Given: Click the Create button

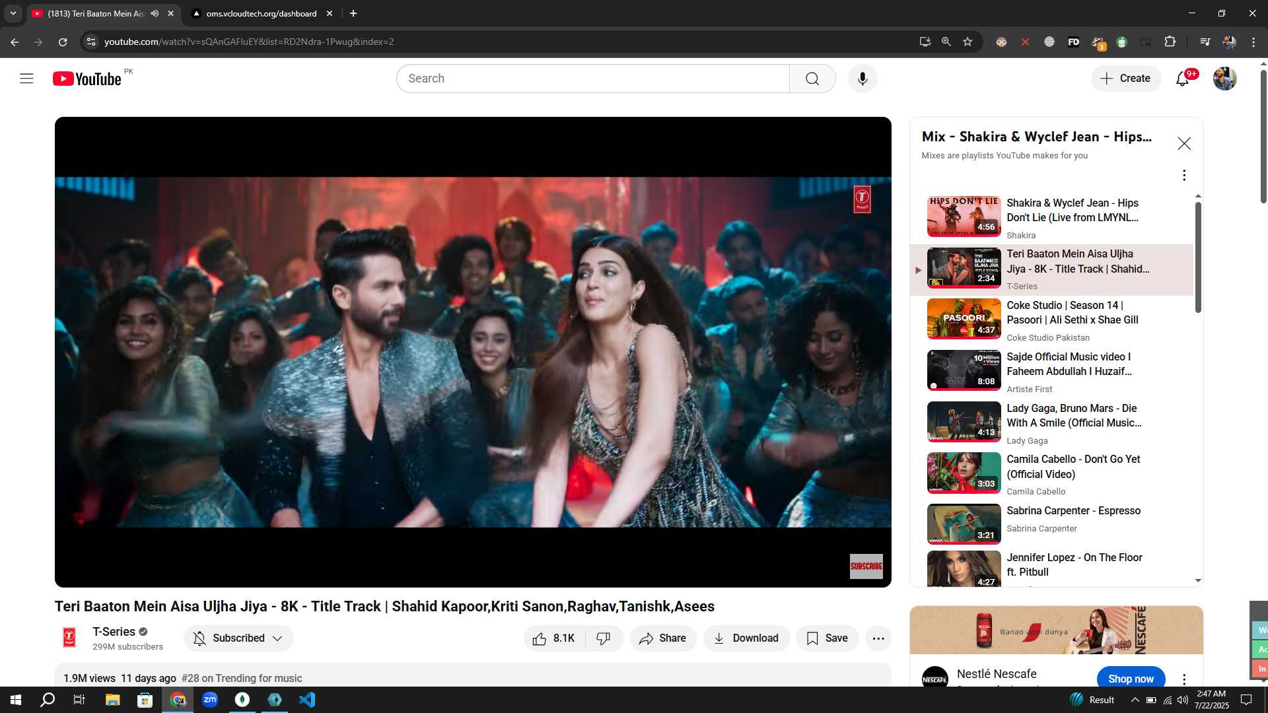Looking at the screenshot, I should (x=1126, y=79).
